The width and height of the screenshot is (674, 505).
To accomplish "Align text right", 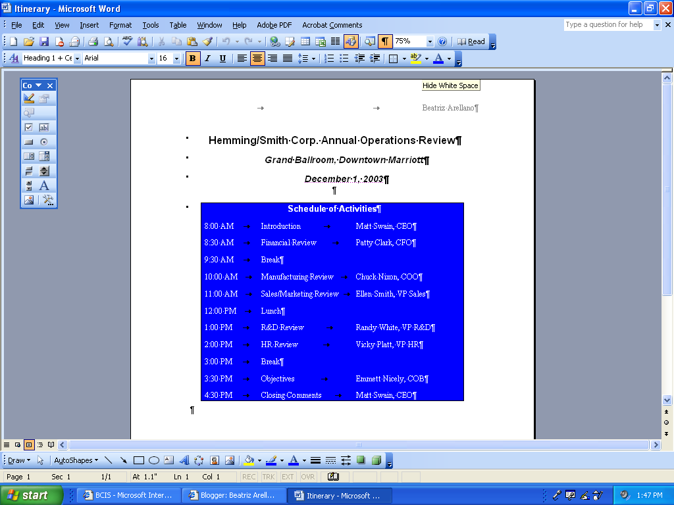I will (272, 59).
